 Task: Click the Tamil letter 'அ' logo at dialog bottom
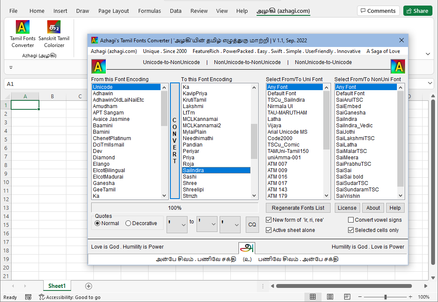247,247
